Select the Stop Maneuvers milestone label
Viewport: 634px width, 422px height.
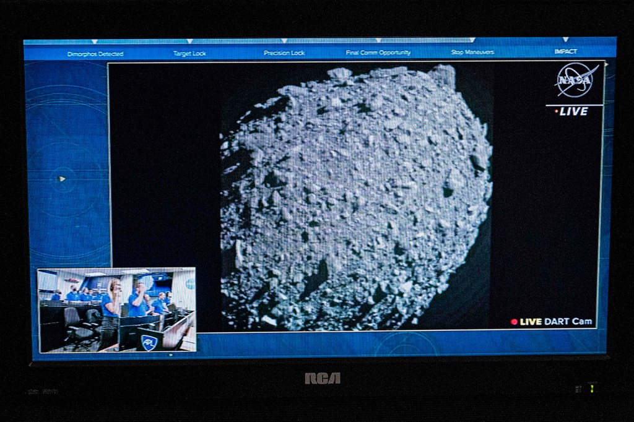point(472,52)
